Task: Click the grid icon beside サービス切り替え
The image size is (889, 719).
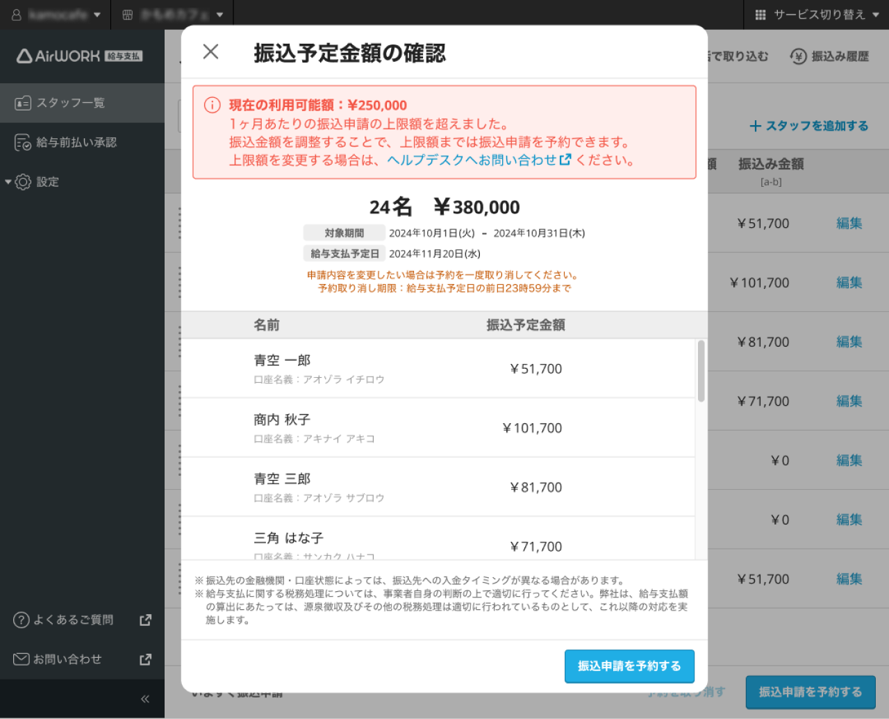Action: point(761,15)
